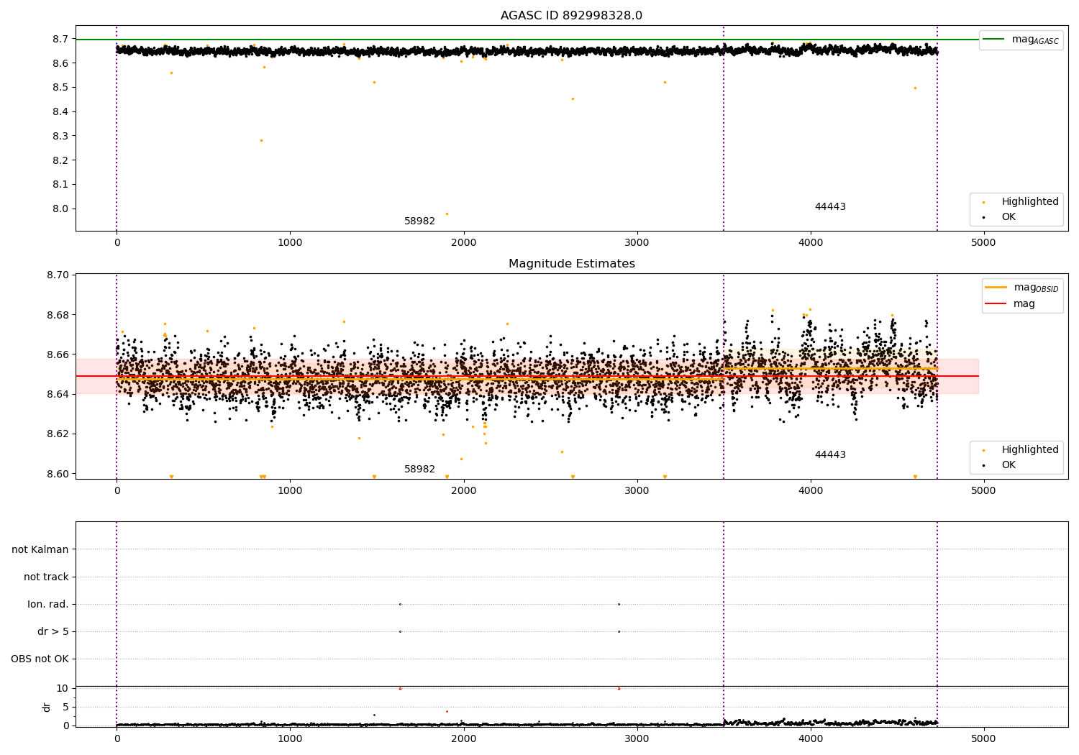Click obsid label 44443 in Magnitude Estimates plot

(830, 455)
